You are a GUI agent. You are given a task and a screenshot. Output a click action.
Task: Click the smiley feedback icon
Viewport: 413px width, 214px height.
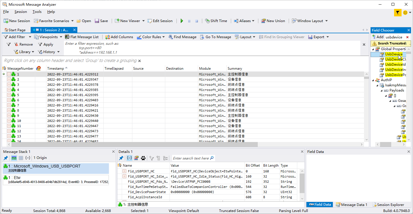pos(405,13)
